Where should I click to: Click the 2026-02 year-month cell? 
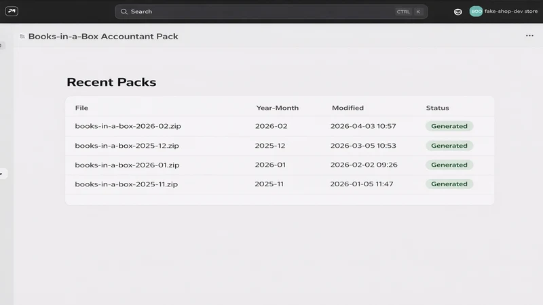pos(271,126)
